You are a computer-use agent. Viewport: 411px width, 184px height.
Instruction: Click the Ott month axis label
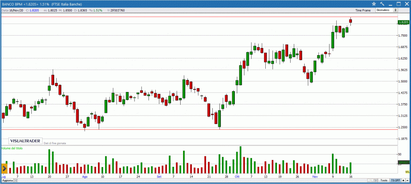point(237,177)
